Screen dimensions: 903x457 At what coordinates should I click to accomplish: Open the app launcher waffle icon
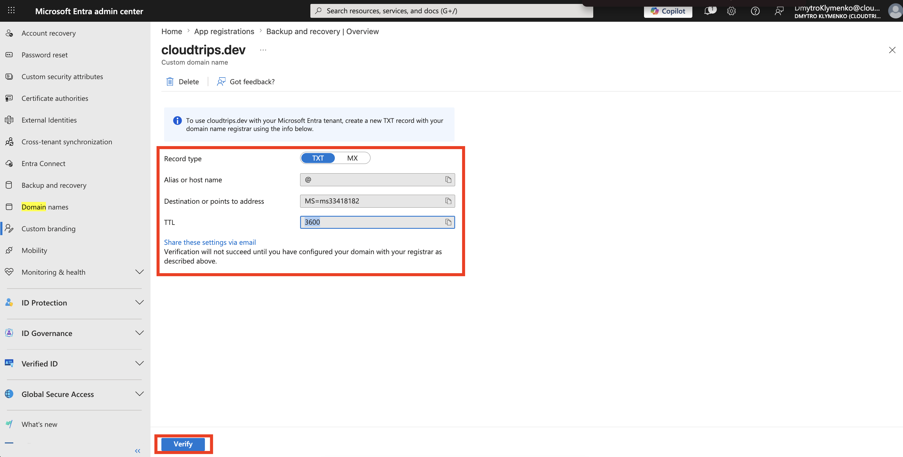(11, 11)
